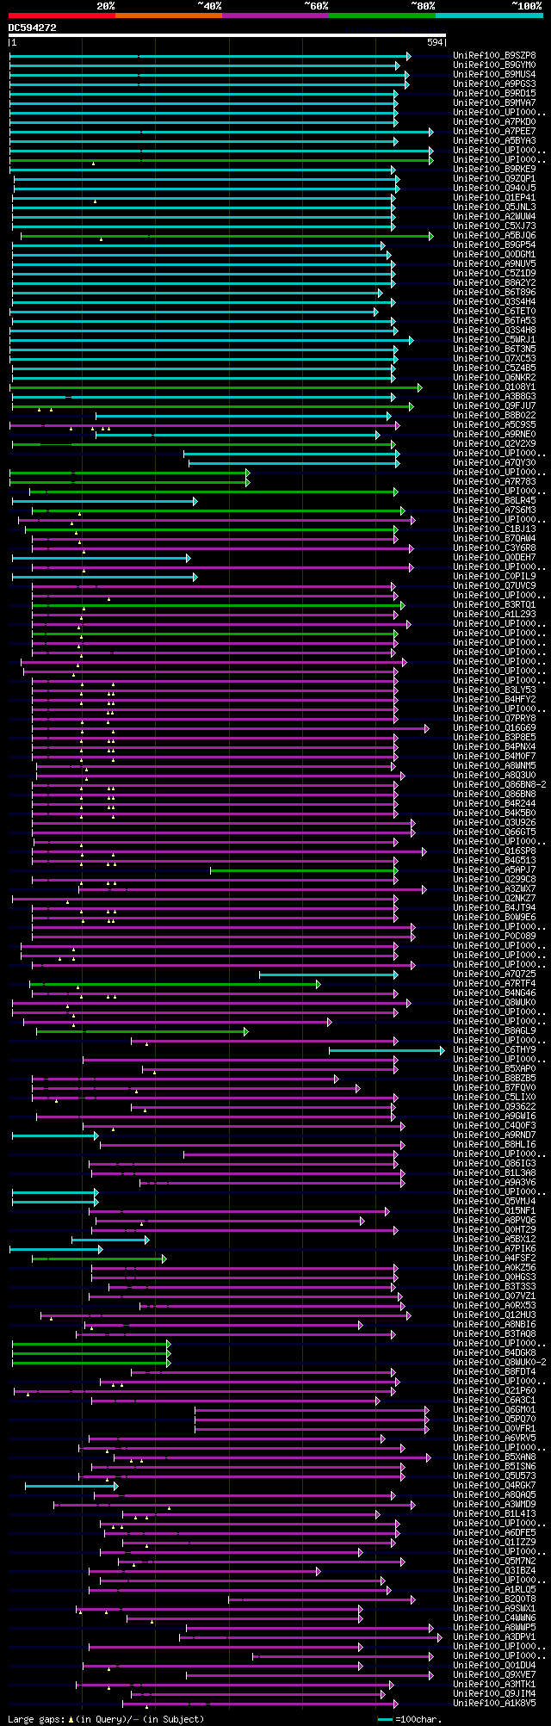
Task: Select the UniRef100_C6TET0 label
Action: pyautogui.click(x=494, y=312)
